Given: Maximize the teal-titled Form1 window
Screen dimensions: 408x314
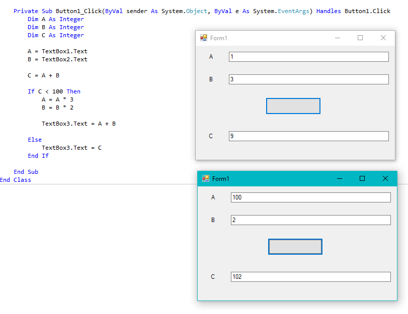Looking at the screenshot, I should point(362,178).
